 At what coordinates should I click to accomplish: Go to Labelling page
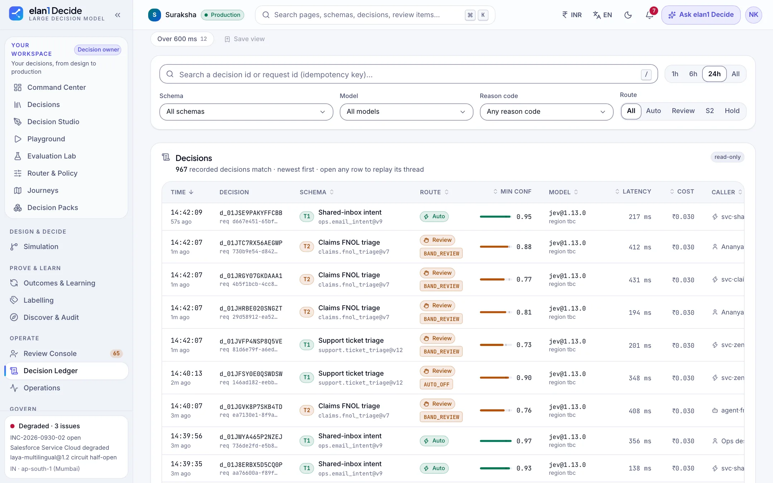click(67, 301)
